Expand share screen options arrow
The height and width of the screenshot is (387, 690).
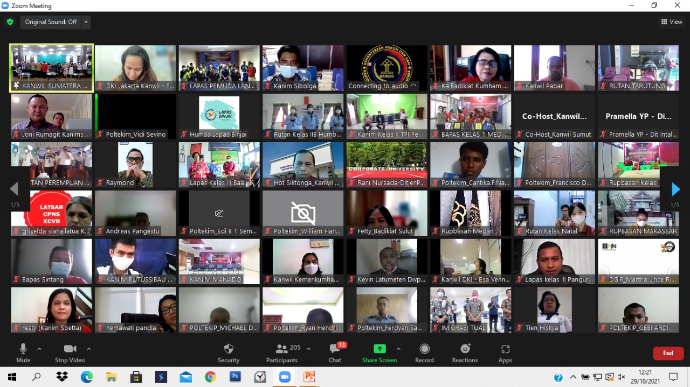coord(398,349)
